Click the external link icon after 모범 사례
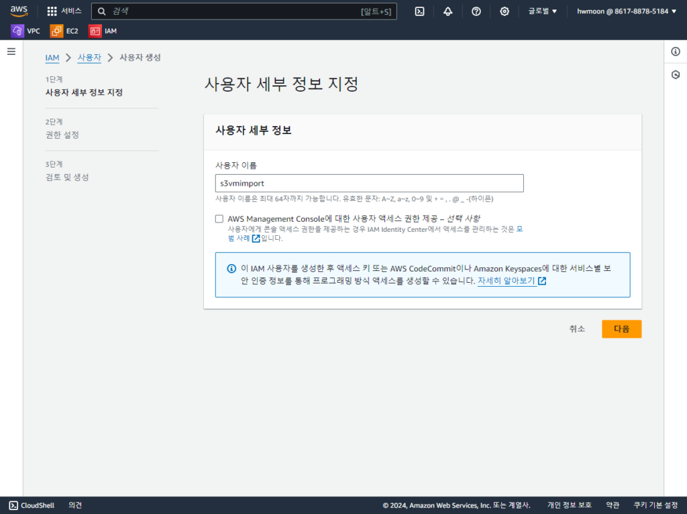The image size is (687, 514). pos(256,238)
